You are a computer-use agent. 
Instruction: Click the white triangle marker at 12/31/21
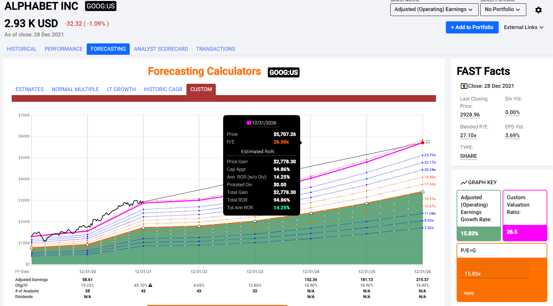tap(143, 228)
